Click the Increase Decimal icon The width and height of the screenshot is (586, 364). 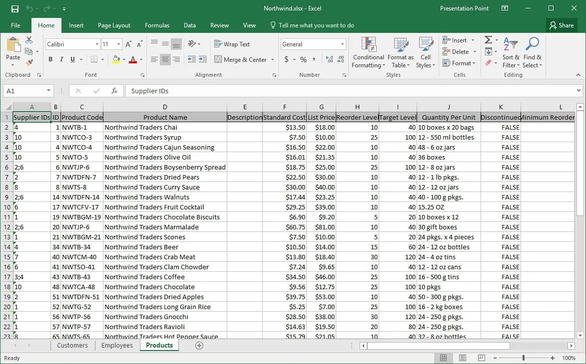pyautogui.click(x=328, y=59)
